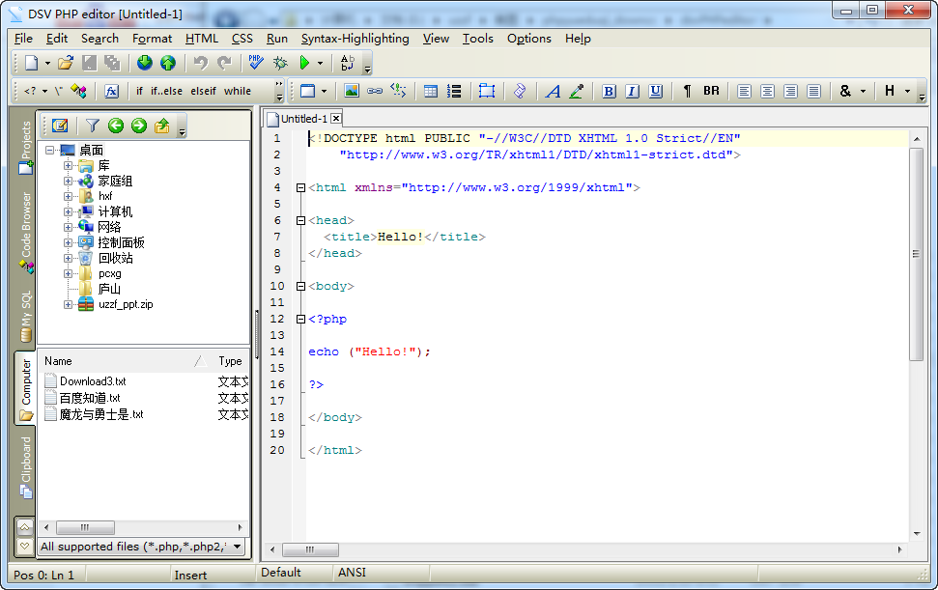Screen dimensions: 938x590
Task: Open the Download3.txt file
Action: (x=92, y=381)
